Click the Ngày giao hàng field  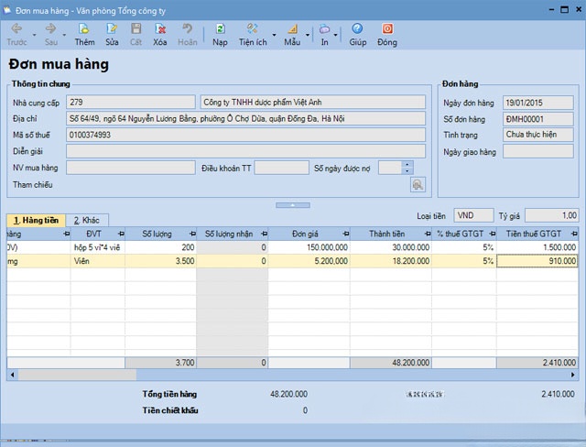click(x=538, y=151)
